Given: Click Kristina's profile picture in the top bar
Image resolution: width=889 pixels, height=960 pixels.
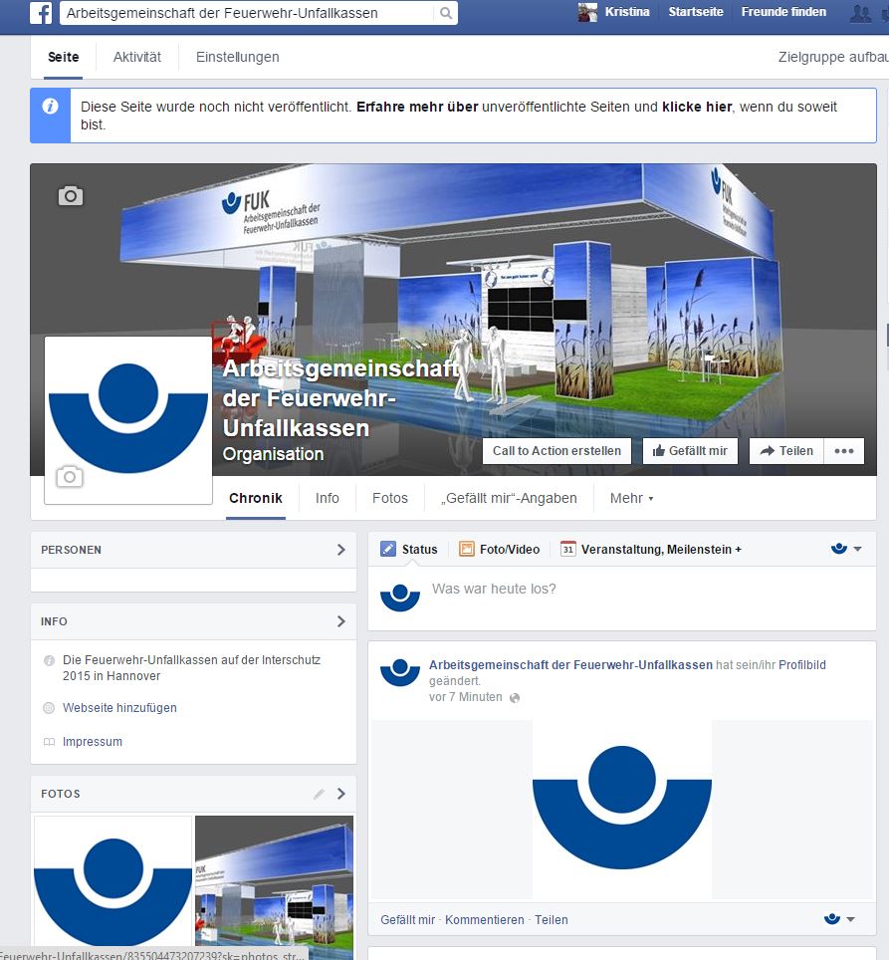Looking at the screenshot, I should (587, 12).
